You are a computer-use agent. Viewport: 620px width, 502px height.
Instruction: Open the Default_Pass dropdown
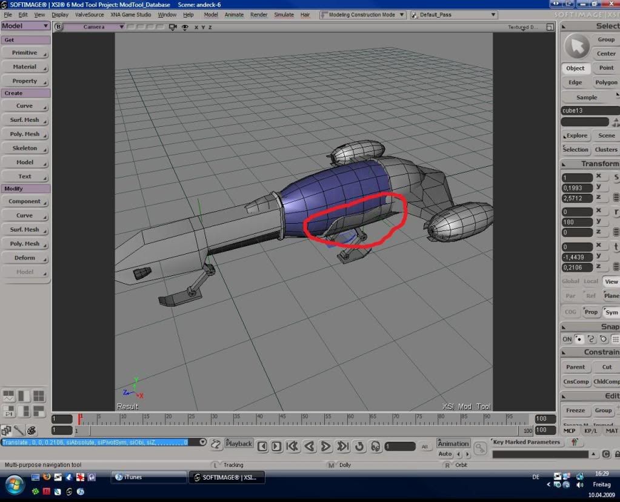pos(453,15)
